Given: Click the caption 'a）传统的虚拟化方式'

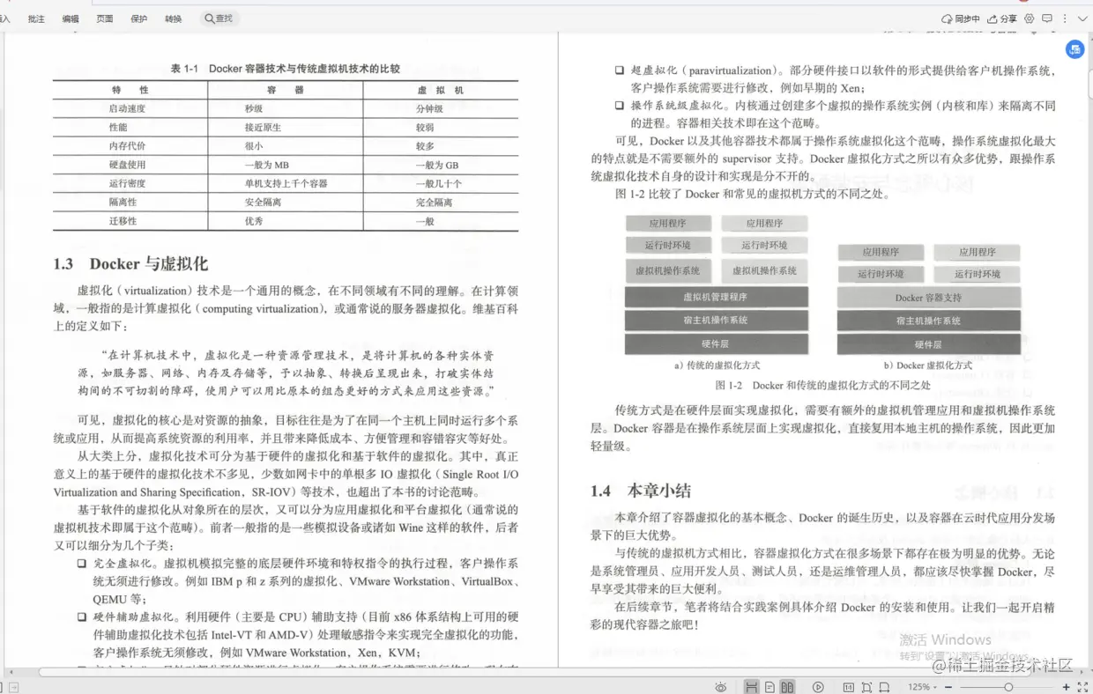Looking at the screenshot, I should tap(717, 365).
